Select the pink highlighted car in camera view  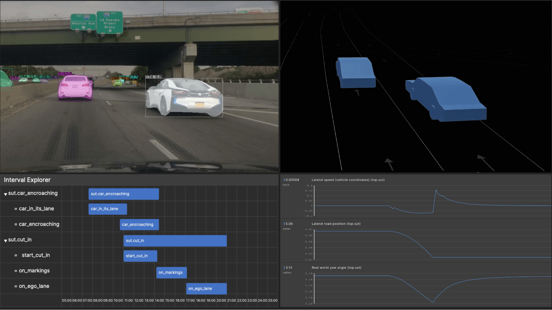75,87
